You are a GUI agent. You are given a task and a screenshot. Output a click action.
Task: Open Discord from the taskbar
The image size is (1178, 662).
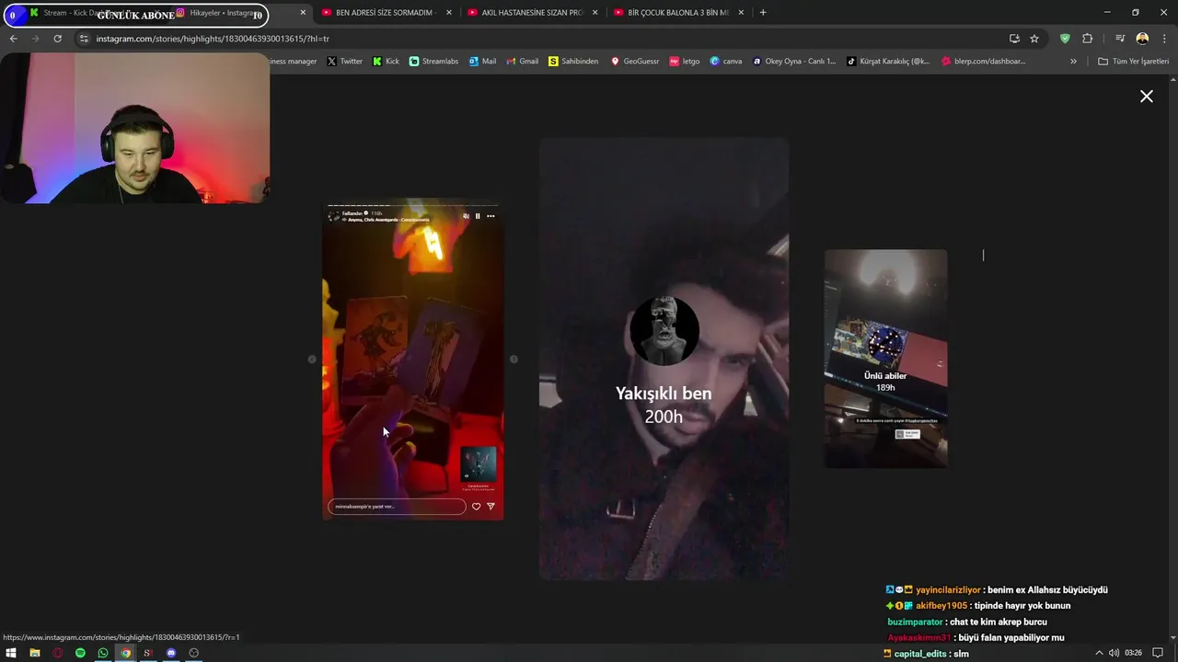171,653
